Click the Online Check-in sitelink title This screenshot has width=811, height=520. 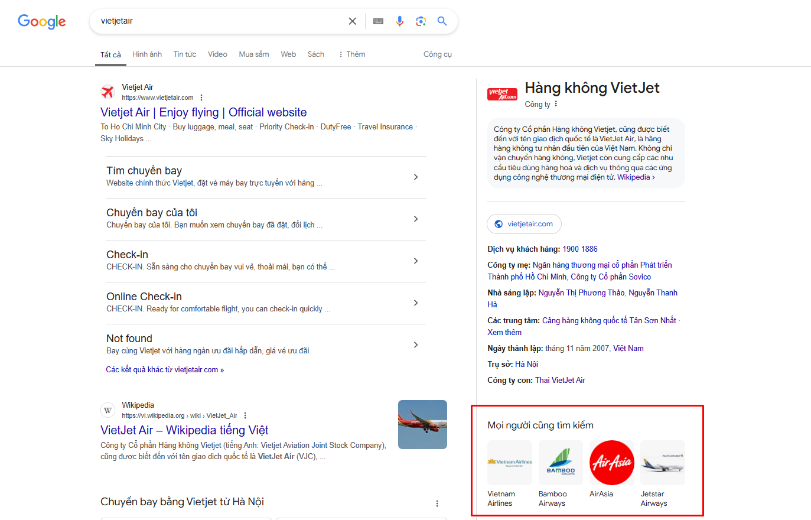coord(144,297)
